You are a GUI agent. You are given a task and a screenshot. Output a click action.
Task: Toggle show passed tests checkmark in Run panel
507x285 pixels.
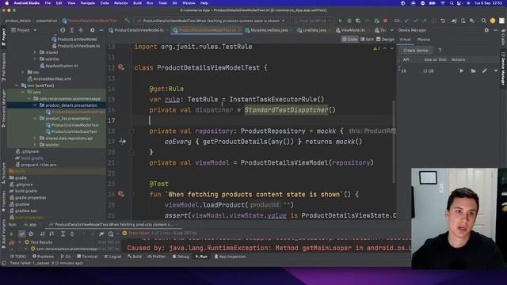[21, 234]
